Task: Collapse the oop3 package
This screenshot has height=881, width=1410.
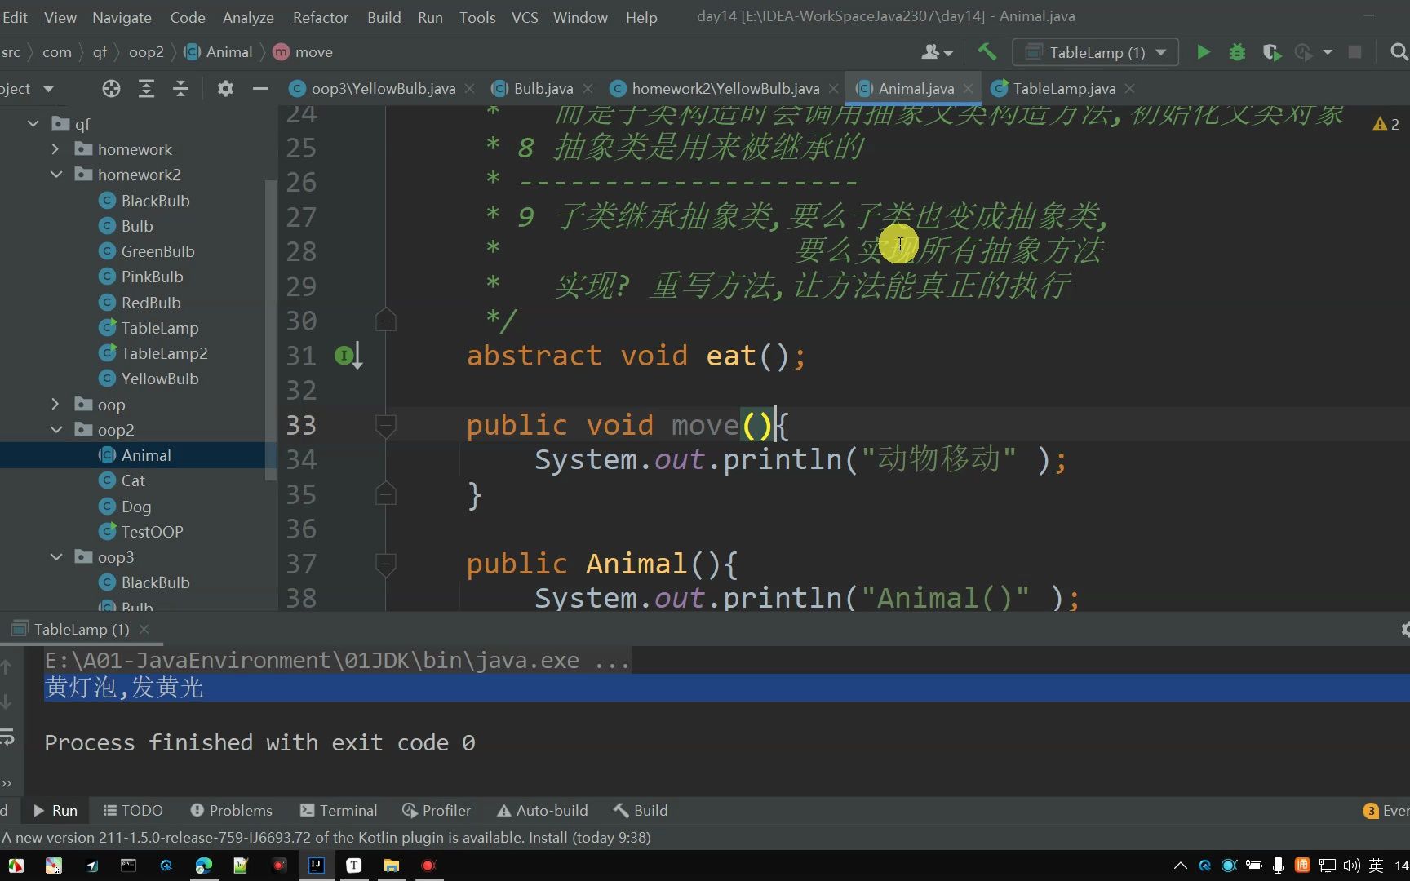Action: (55, 557)
